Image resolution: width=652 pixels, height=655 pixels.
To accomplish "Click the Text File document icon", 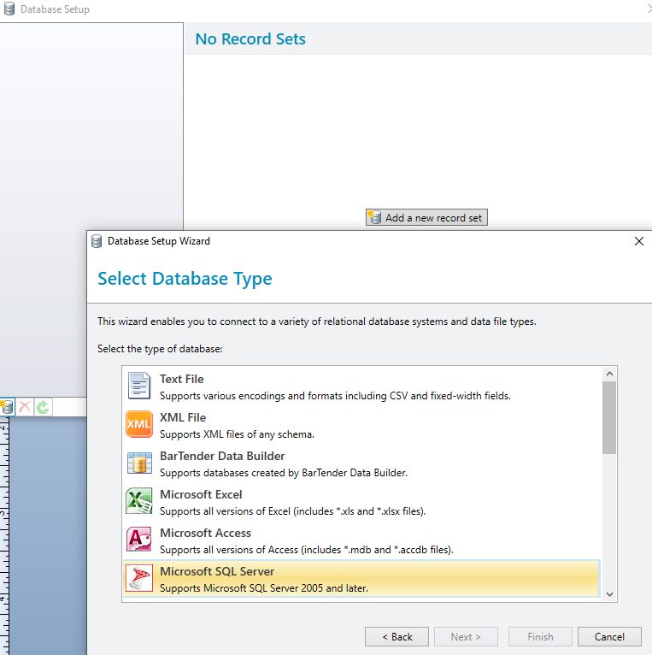I will tap(138, 386).
